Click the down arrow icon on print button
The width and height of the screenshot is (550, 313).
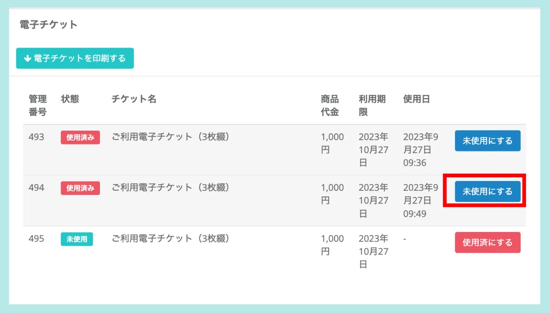tap(27, 58)
